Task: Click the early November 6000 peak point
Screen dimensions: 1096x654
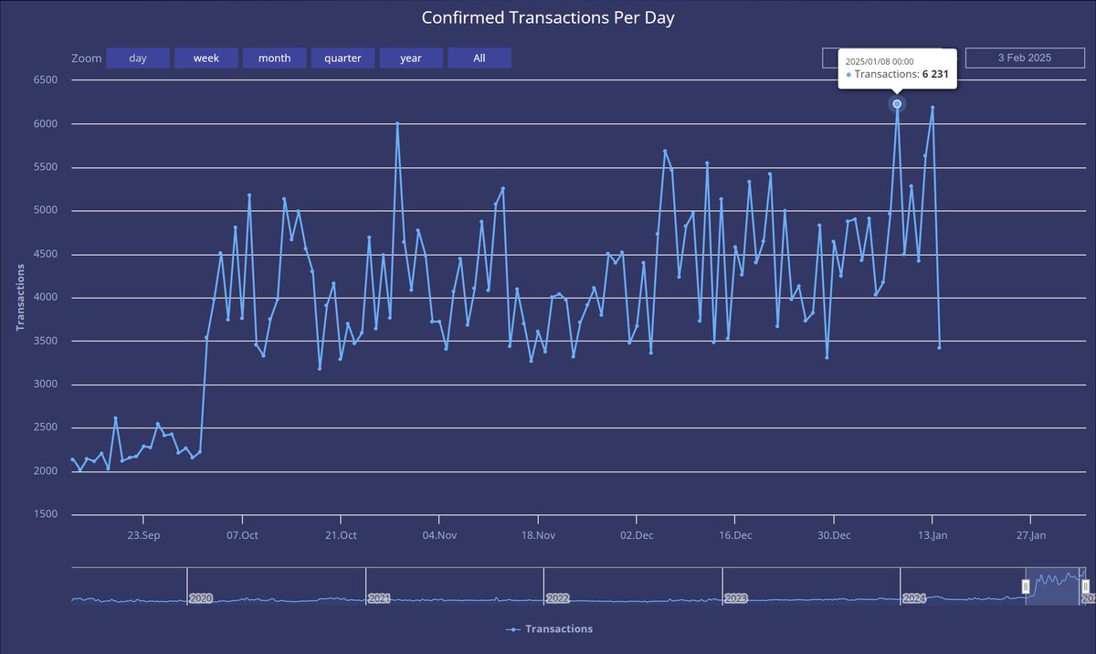Action: (397, 121)
